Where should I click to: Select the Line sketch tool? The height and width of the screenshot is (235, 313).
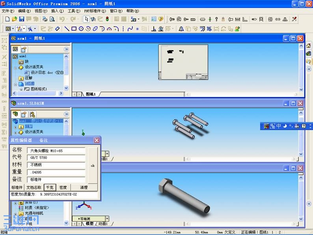click(x=67, y=29)
